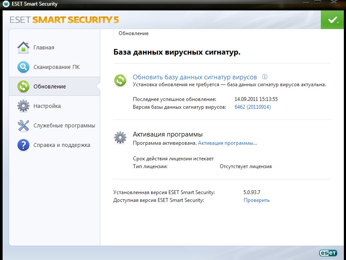Click Проверить to check available version
The image size is (346, 260).
click(x=256, y=200)
